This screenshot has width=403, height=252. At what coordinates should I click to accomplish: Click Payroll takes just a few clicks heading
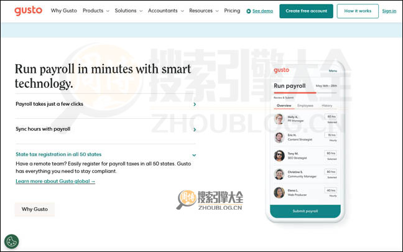pyautogui.click(x=49, y=104)
